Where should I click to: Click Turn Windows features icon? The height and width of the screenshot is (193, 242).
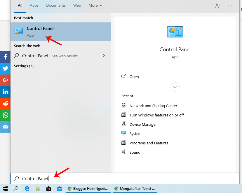123,115
